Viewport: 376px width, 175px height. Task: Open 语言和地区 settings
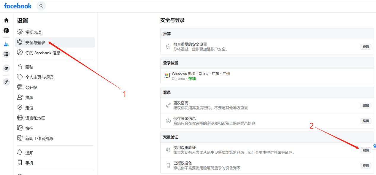click(35, 118)
